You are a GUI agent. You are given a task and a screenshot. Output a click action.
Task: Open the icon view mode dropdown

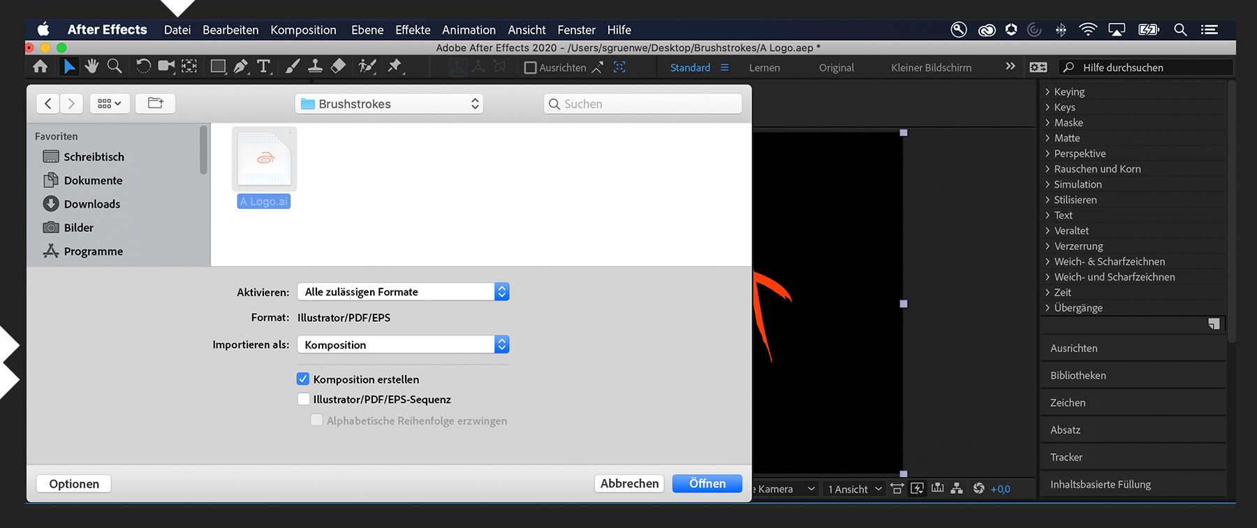pyautogui.click(x=110, y=103)
